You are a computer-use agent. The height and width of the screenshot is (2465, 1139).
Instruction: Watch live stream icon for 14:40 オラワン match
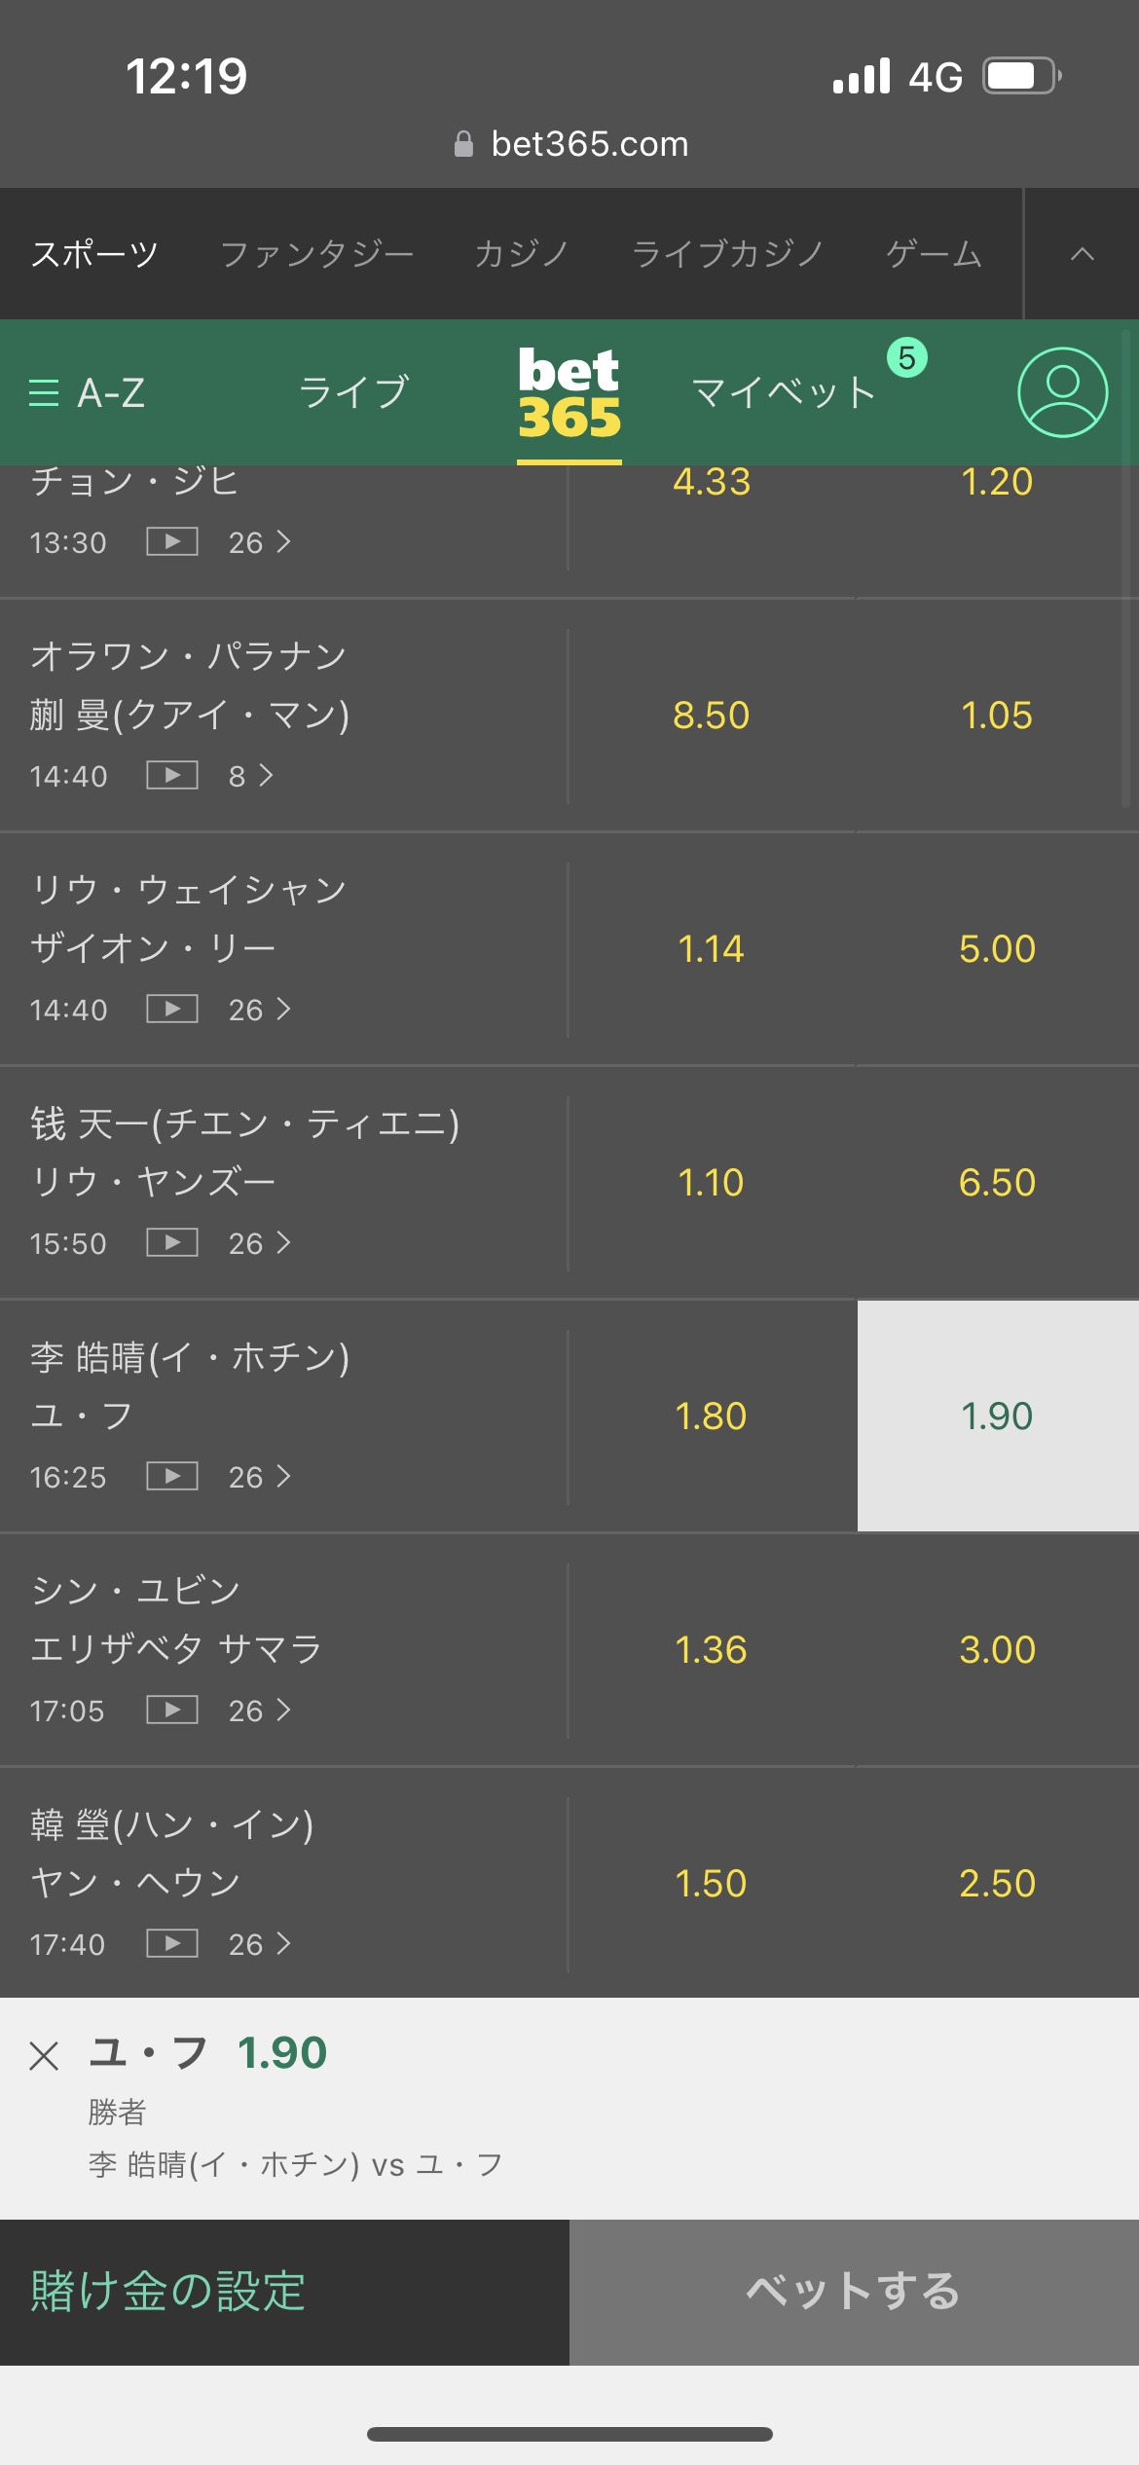click(172, 776)
